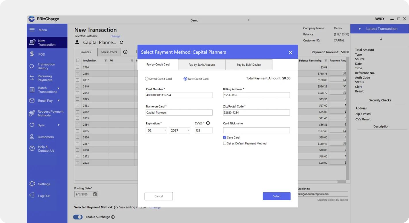The height and width of the screenshot is (223, 409).
Task: Open the expiration month dropdown showing 02
Action: coord(156,130)
